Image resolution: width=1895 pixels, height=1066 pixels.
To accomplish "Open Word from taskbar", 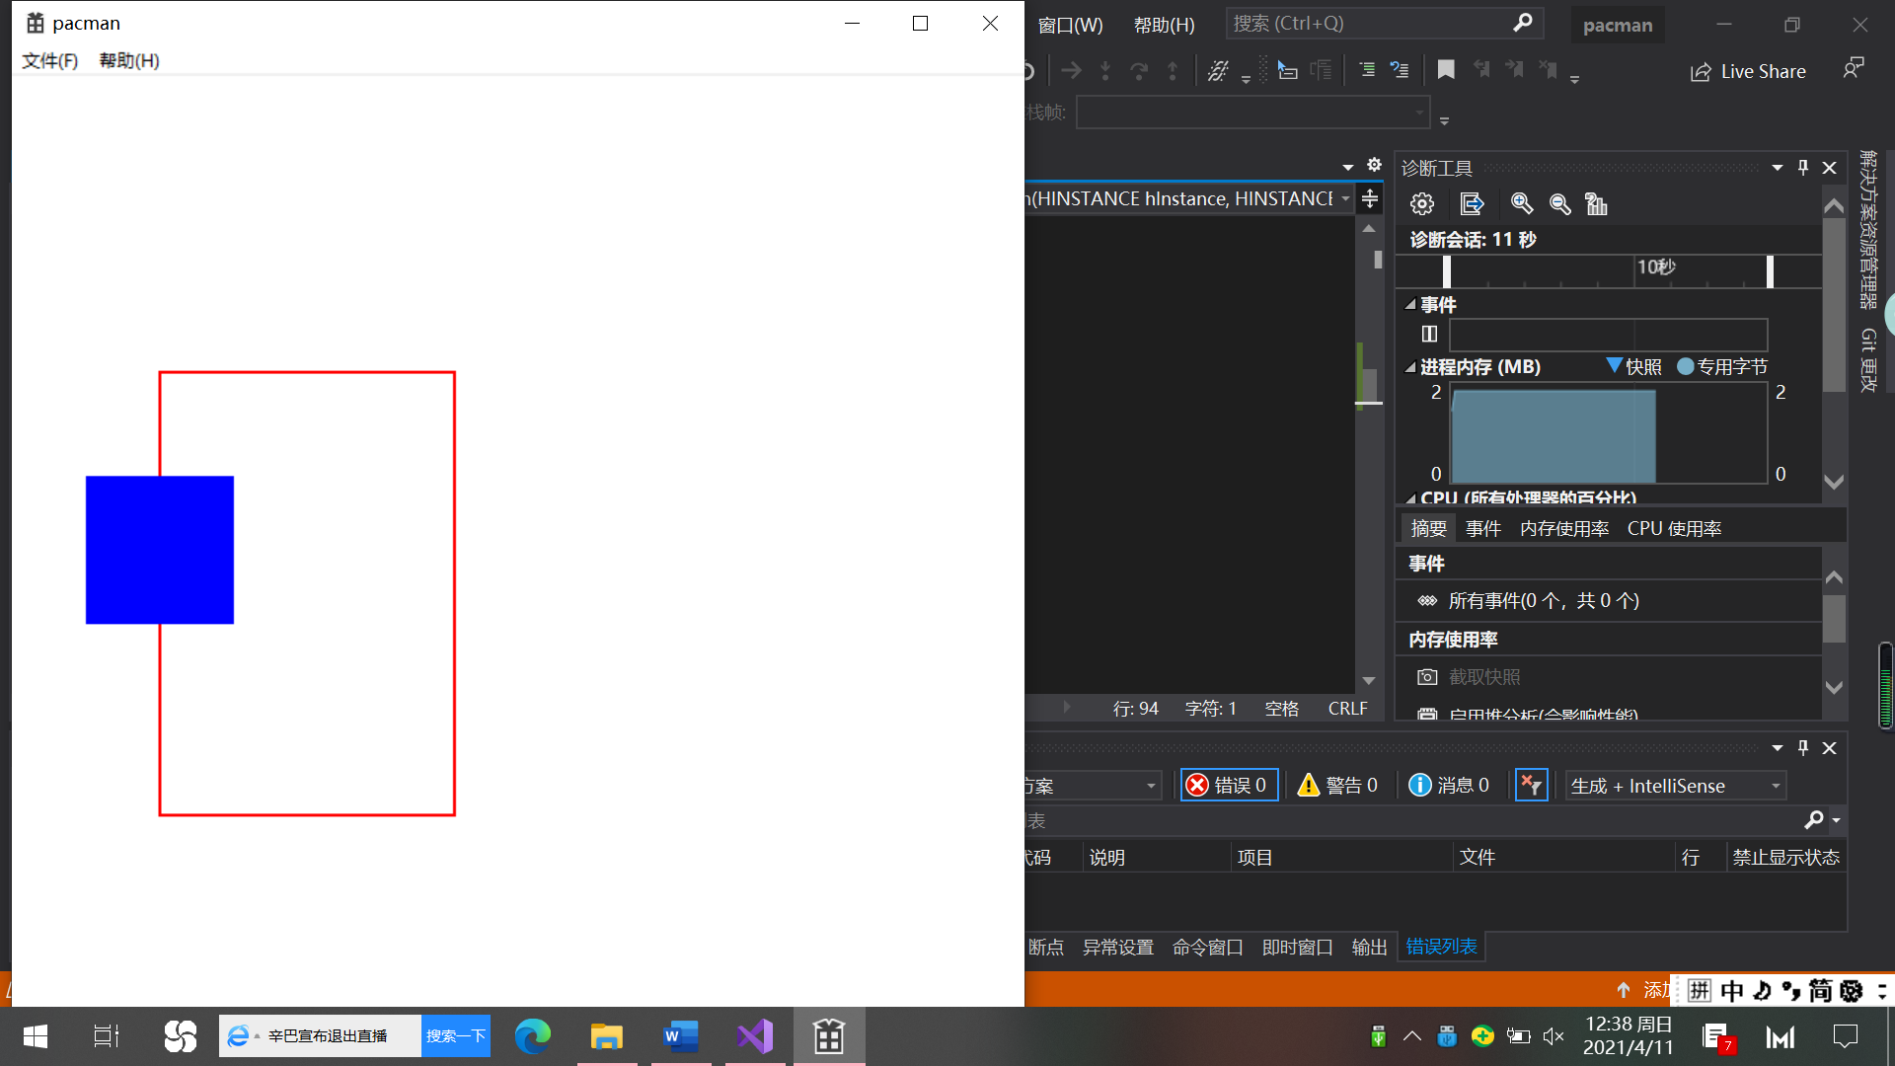I will [680, 1036].
